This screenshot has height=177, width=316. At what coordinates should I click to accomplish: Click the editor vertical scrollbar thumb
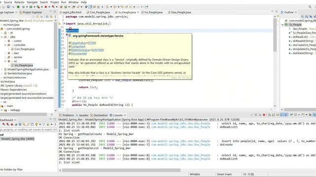coord(275,35)
